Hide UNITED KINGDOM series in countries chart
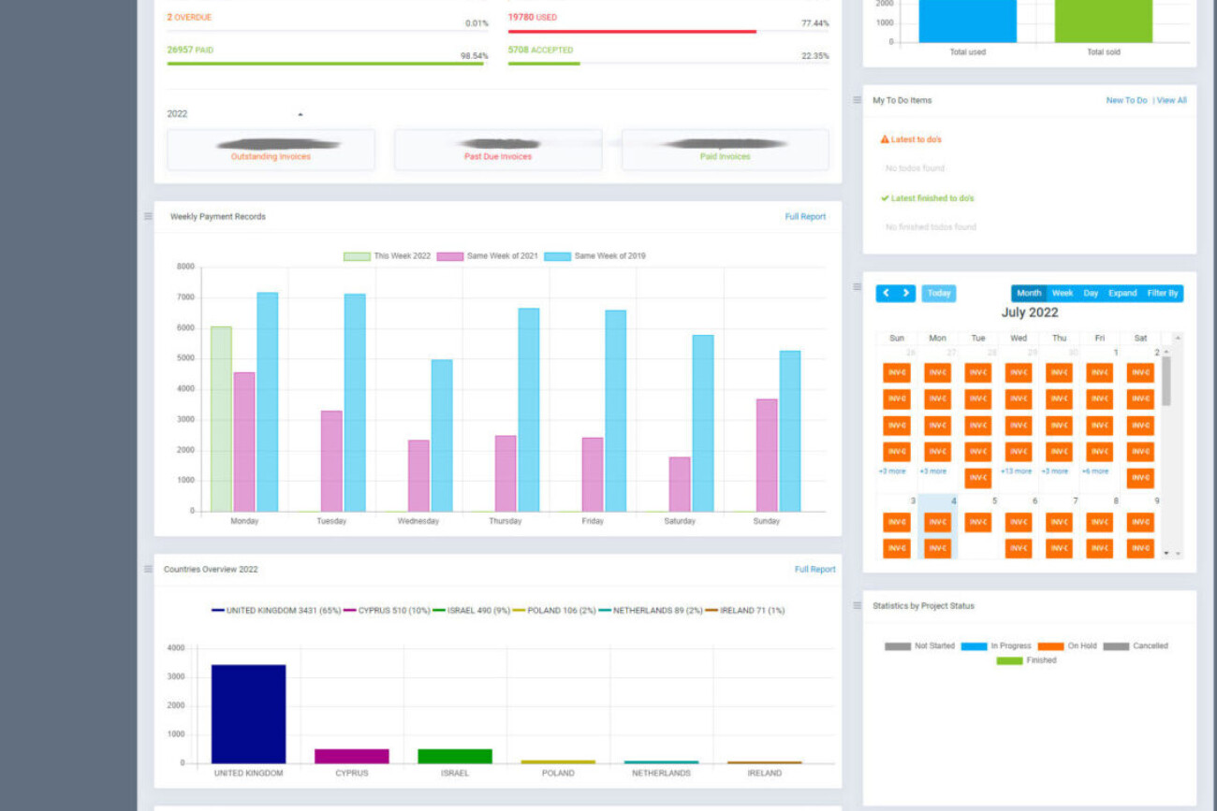The height and width of the screenshot is (811, 1217). click(x=218, y=611)
